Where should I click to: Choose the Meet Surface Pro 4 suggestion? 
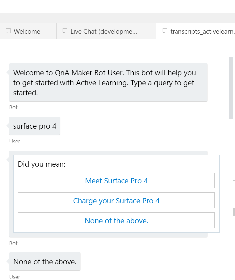point(116,180)
